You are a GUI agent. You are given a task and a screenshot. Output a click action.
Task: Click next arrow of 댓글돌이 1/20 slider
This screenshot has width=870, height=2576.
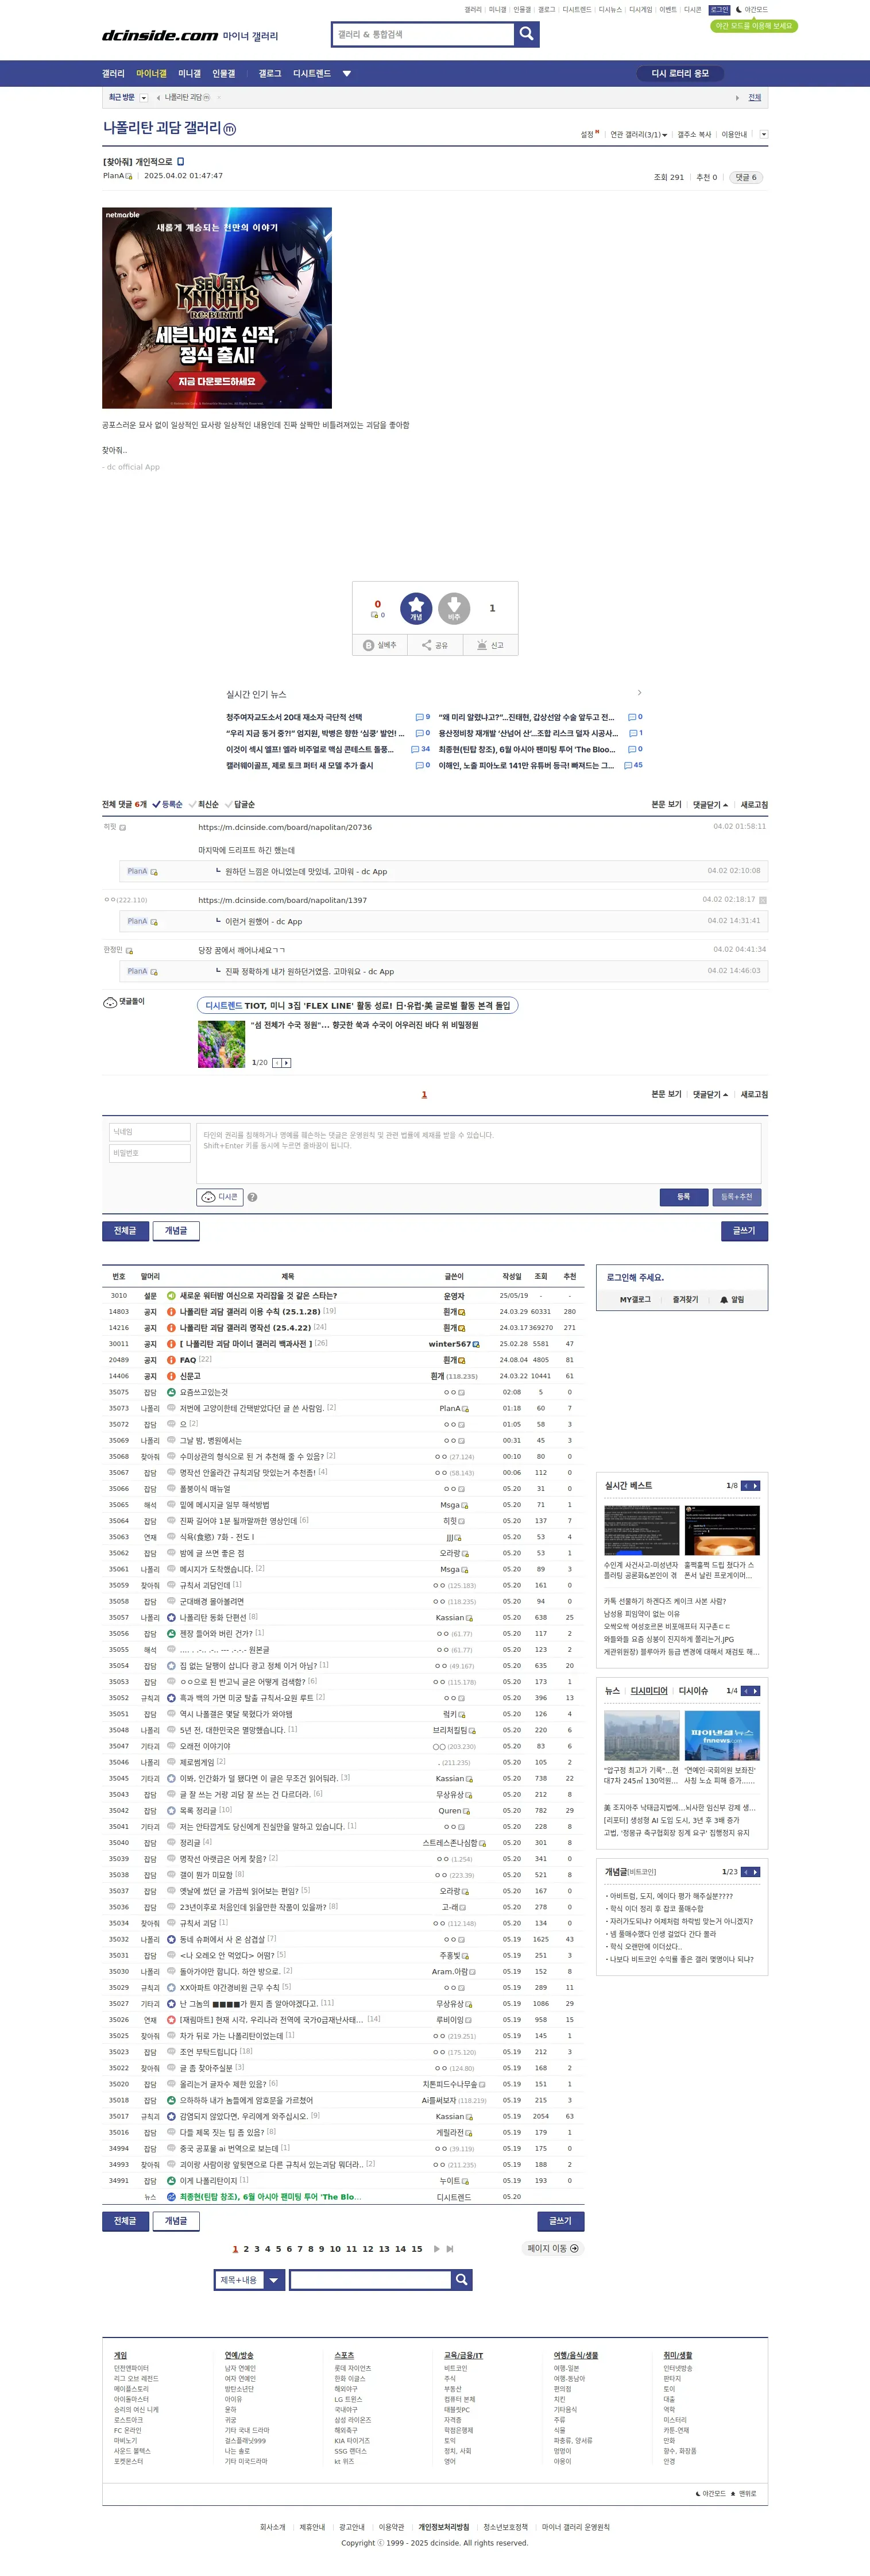tap(287, 1063)
